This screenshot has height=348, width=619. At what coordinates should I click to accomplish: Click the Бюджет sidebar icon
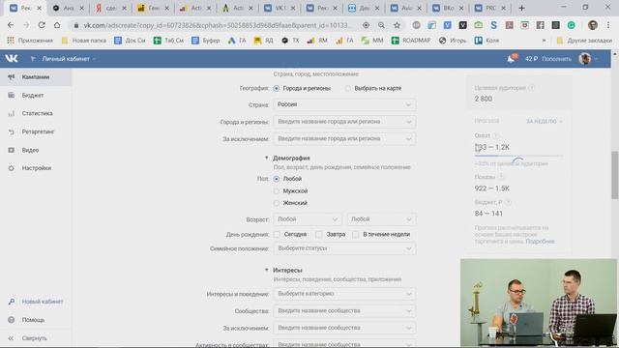(11, 95)
